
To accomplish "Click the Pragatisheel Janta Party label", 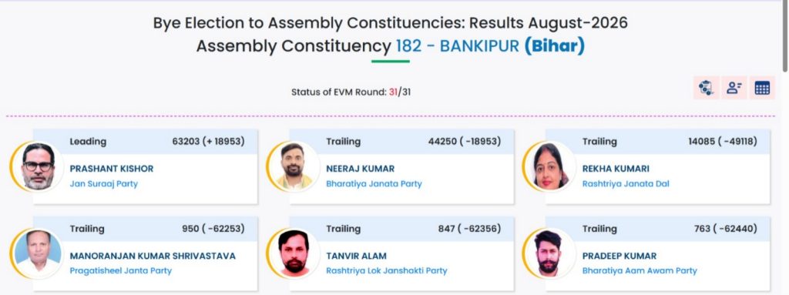I will (x=121, y=271).
